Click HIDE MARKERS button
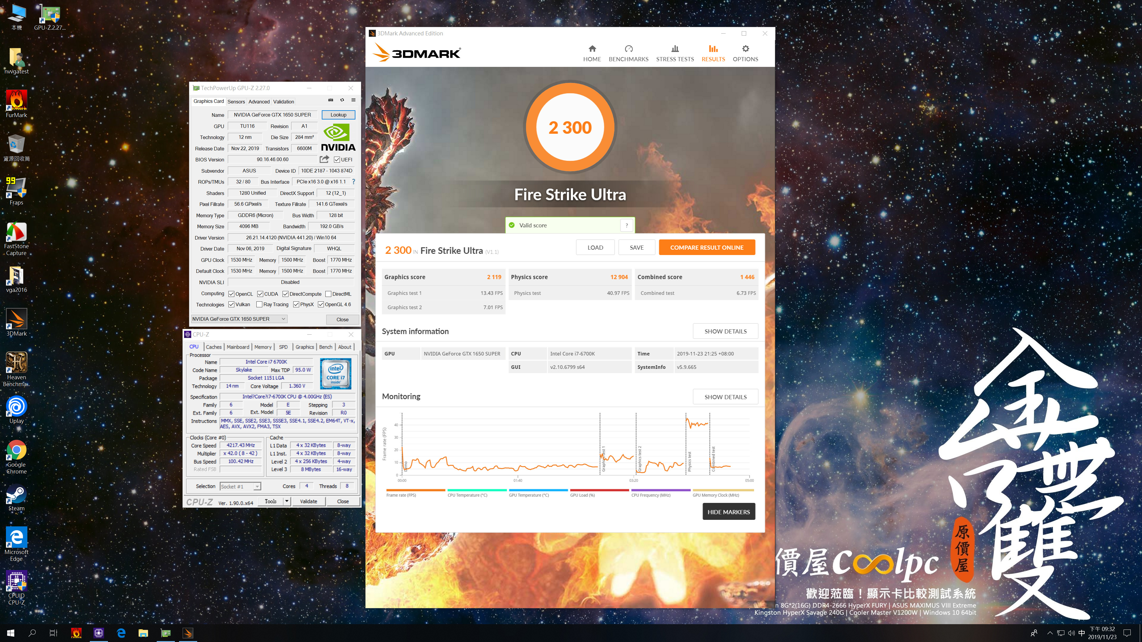 pyautogui.click(x=728, y=512)
